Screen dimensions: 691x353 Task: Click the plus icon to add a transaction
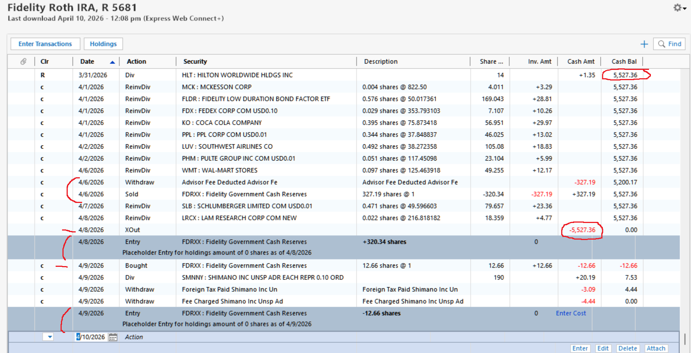click(644, 44)
